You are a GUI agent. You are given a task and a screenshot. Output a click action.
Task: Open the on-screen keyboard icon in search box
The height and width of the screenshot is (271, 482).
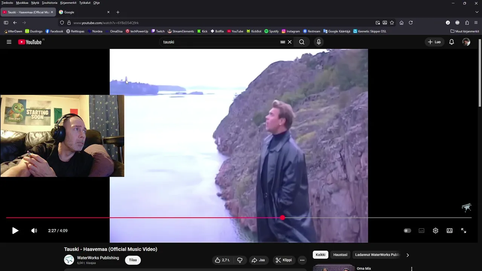click(x=283, y=42)
